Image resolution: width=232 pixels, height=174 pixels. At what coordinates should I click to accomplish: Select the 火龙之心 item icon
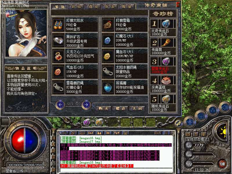[x=58, y=56]
